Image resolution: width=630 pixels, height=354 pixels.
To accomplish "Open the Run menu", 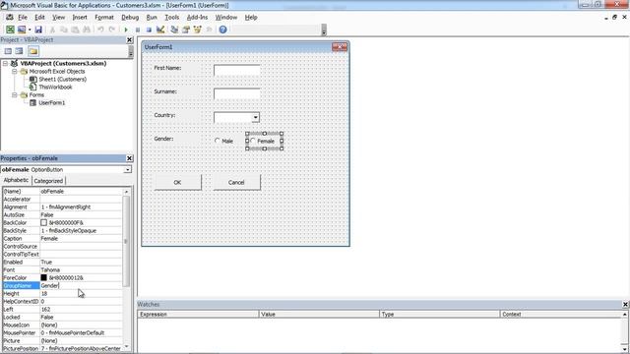I will coord(152,18).
